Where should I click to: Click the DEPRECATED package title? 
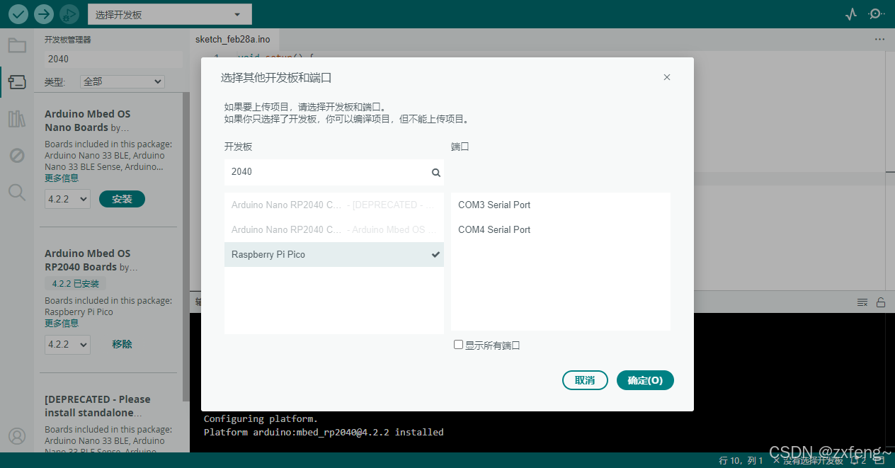(98, 406)
